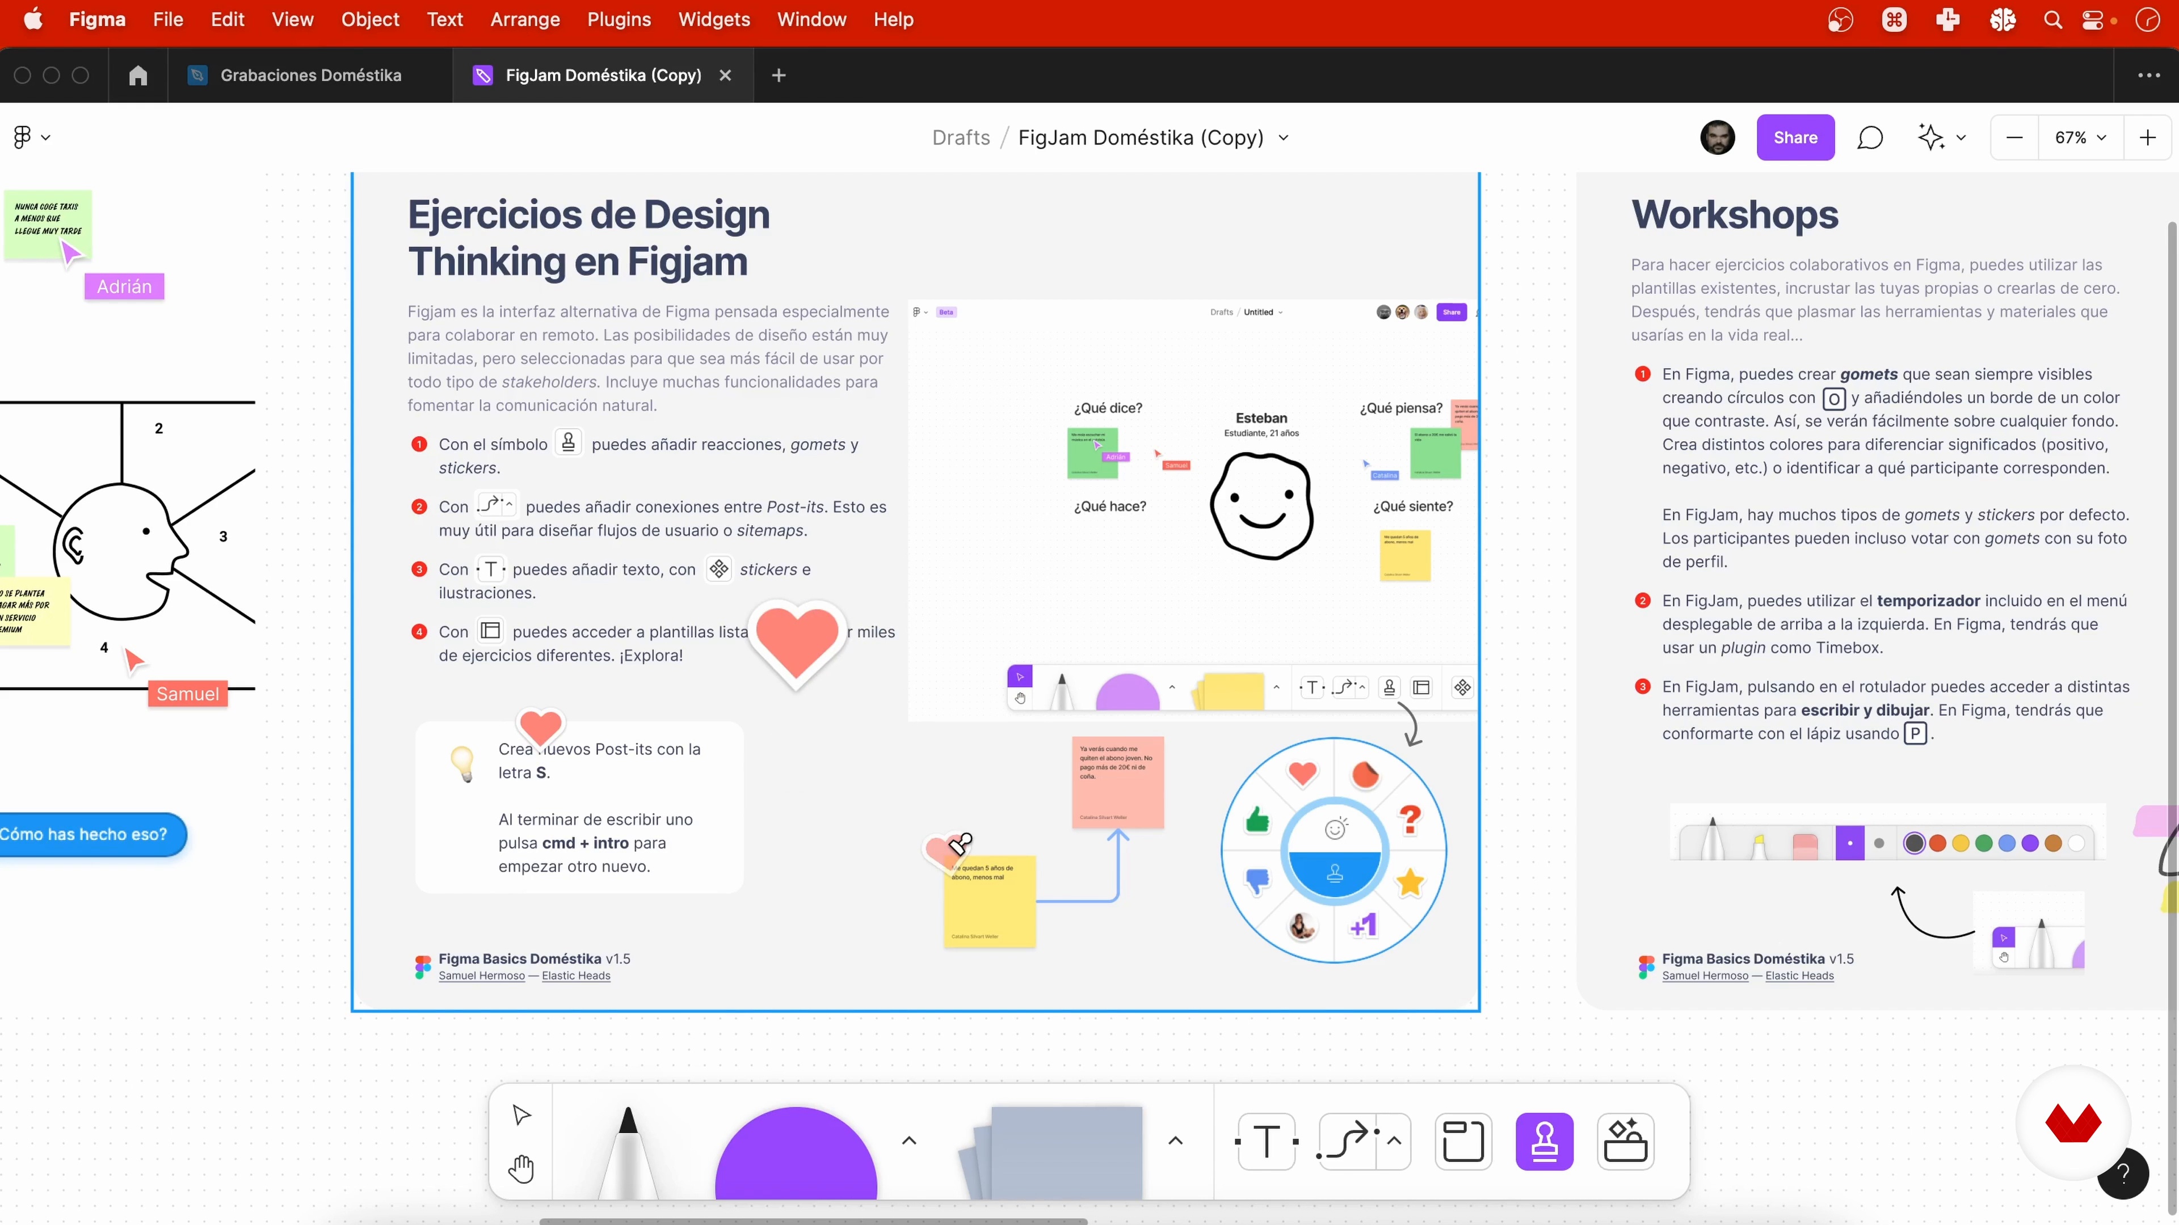Toggle the active Stamp tool

pos(1545,1141)
